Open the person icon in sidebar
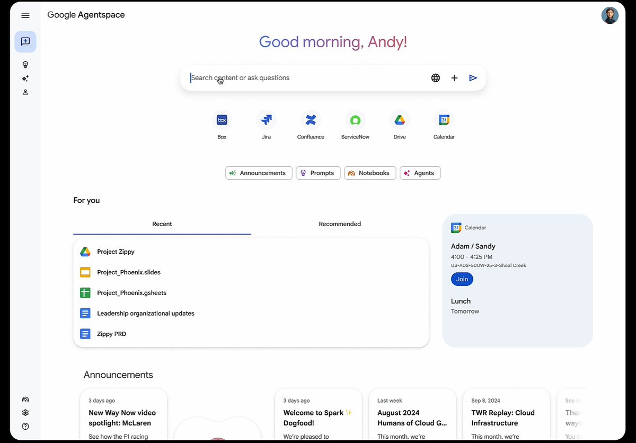Screen dimensions: 636x443 (x=25, y=92)
